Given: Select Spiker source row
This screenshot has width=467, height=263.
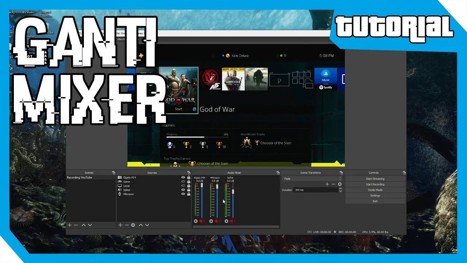Looking at the screenshot, I should click(154, 190).
